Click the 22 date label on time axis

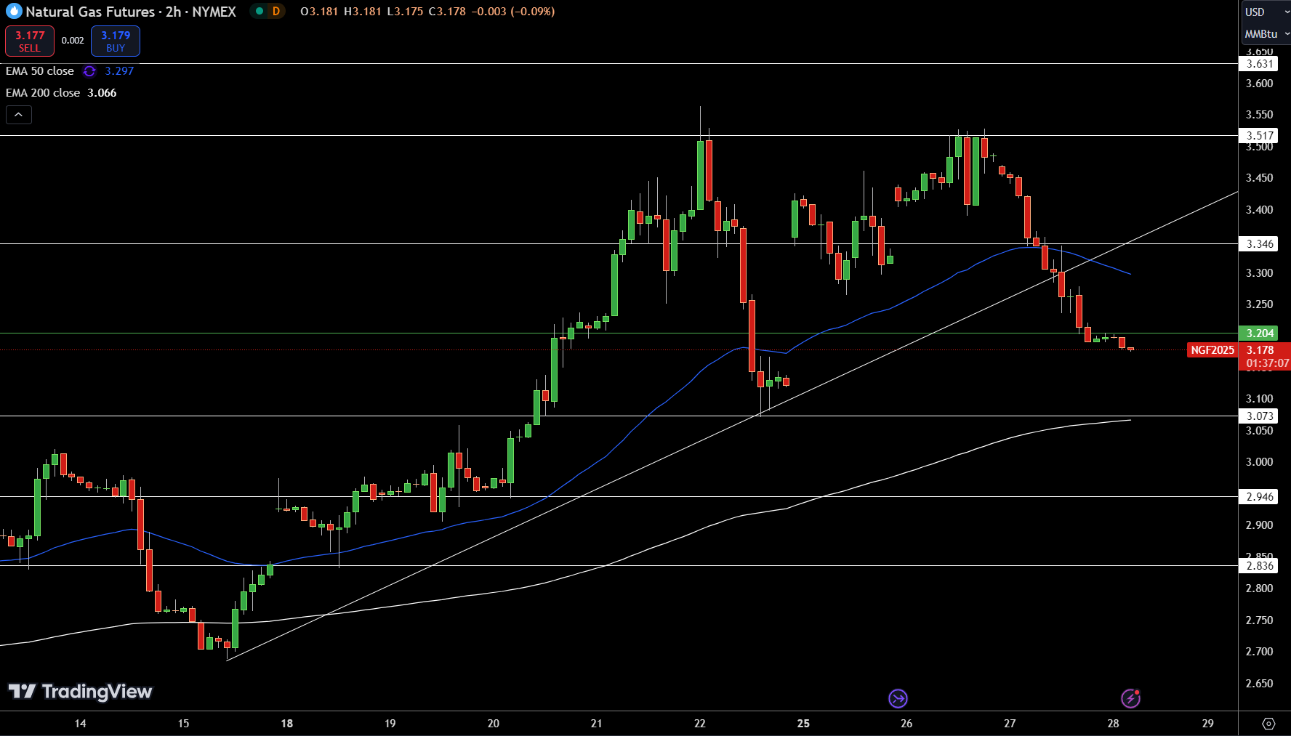[x=700, y=724]
